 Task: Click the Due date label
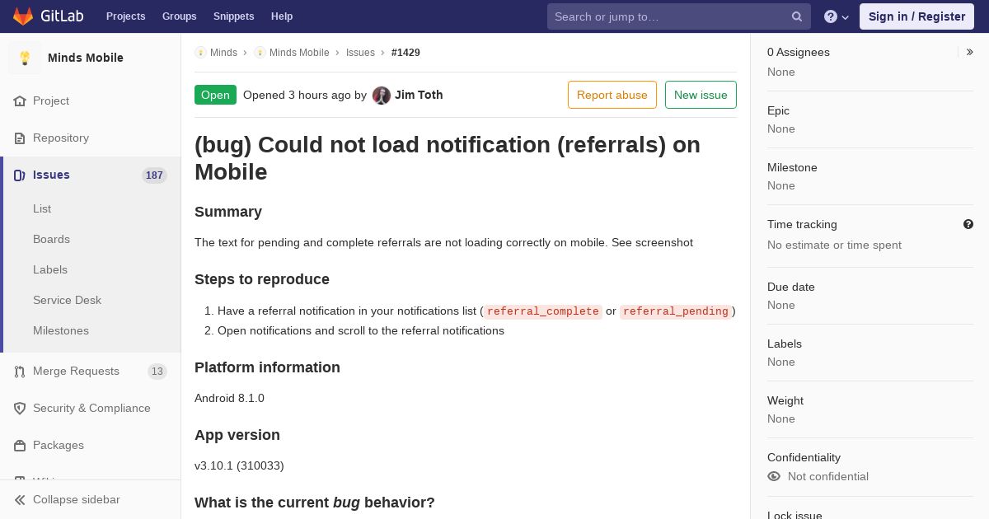pyautogui.click(x=791, y=287)
